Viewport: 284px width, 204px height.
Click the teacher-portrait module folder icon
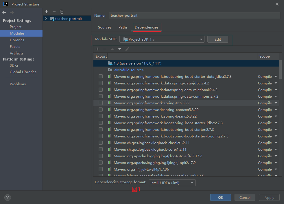pos(52,19)
